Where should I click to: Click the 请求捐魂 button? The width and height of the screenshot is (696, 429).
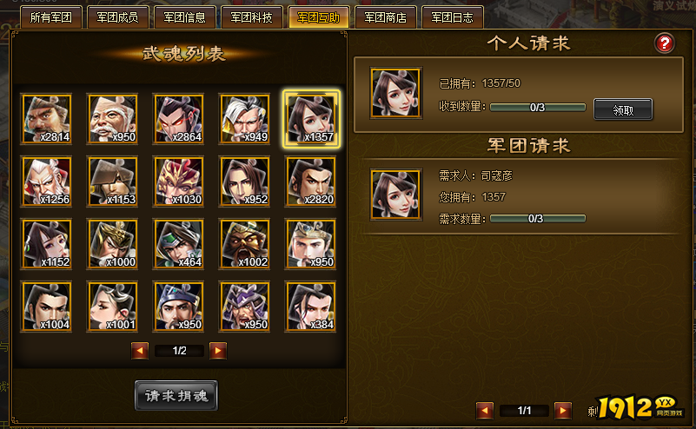[x=176, y=395]
